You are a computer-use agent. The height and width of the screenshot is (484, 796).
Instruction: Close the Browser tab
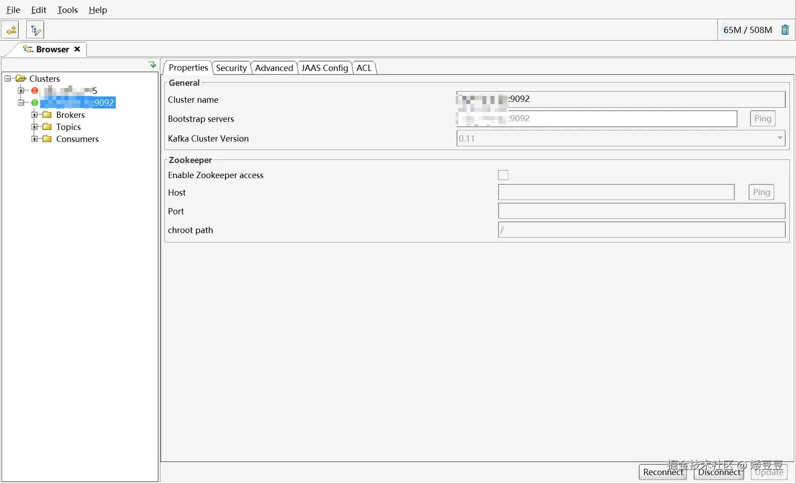click(77, 49)
